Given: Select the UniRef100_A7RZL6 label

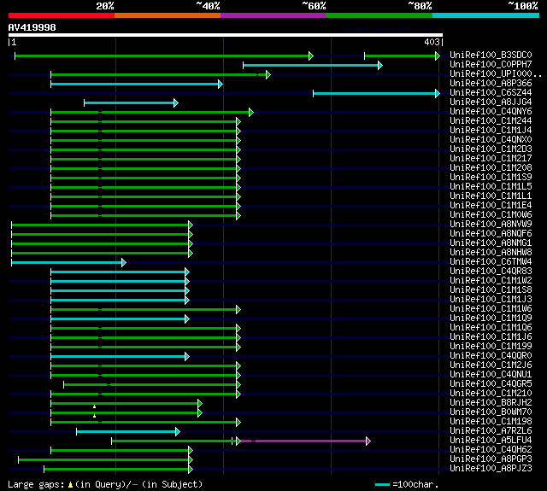Looking at the screenshot, I should 491,431.
